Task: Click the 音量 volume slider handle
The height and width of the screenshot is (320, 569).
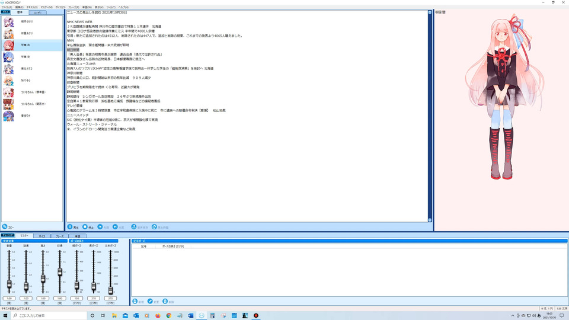Action: [x=9, y=284]
